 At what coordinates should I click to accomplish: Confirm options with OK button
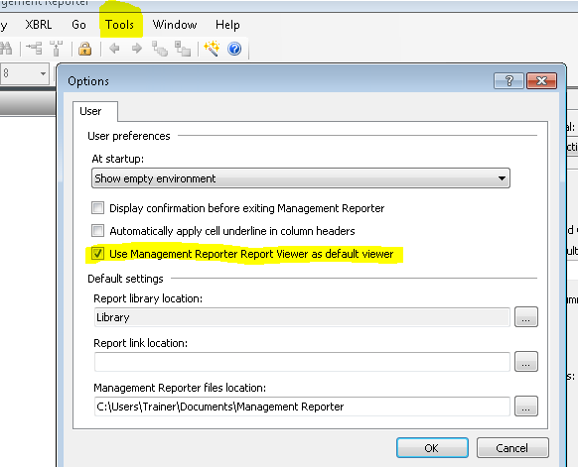[432, 448]
